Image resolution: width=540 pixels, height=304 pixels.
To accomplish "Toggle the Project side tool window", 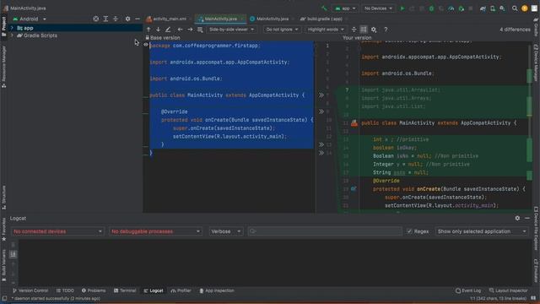I will [3, 26].
